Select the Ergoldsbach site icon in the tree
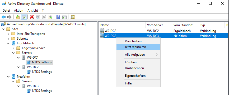Image resolution: width=229 pixels, height=95 pixels. coord(13,43)
